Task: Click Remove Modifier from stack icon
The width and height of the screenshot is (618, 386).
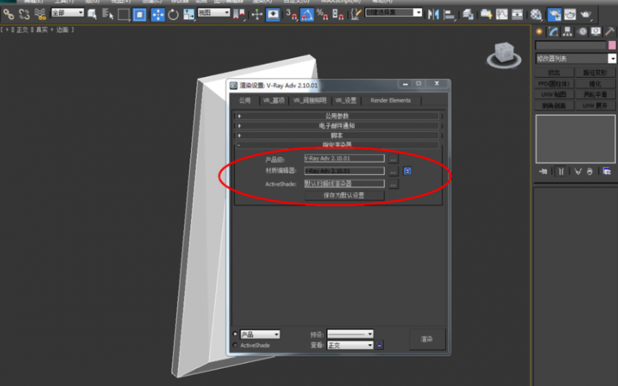Action: (x=590, y=172)
